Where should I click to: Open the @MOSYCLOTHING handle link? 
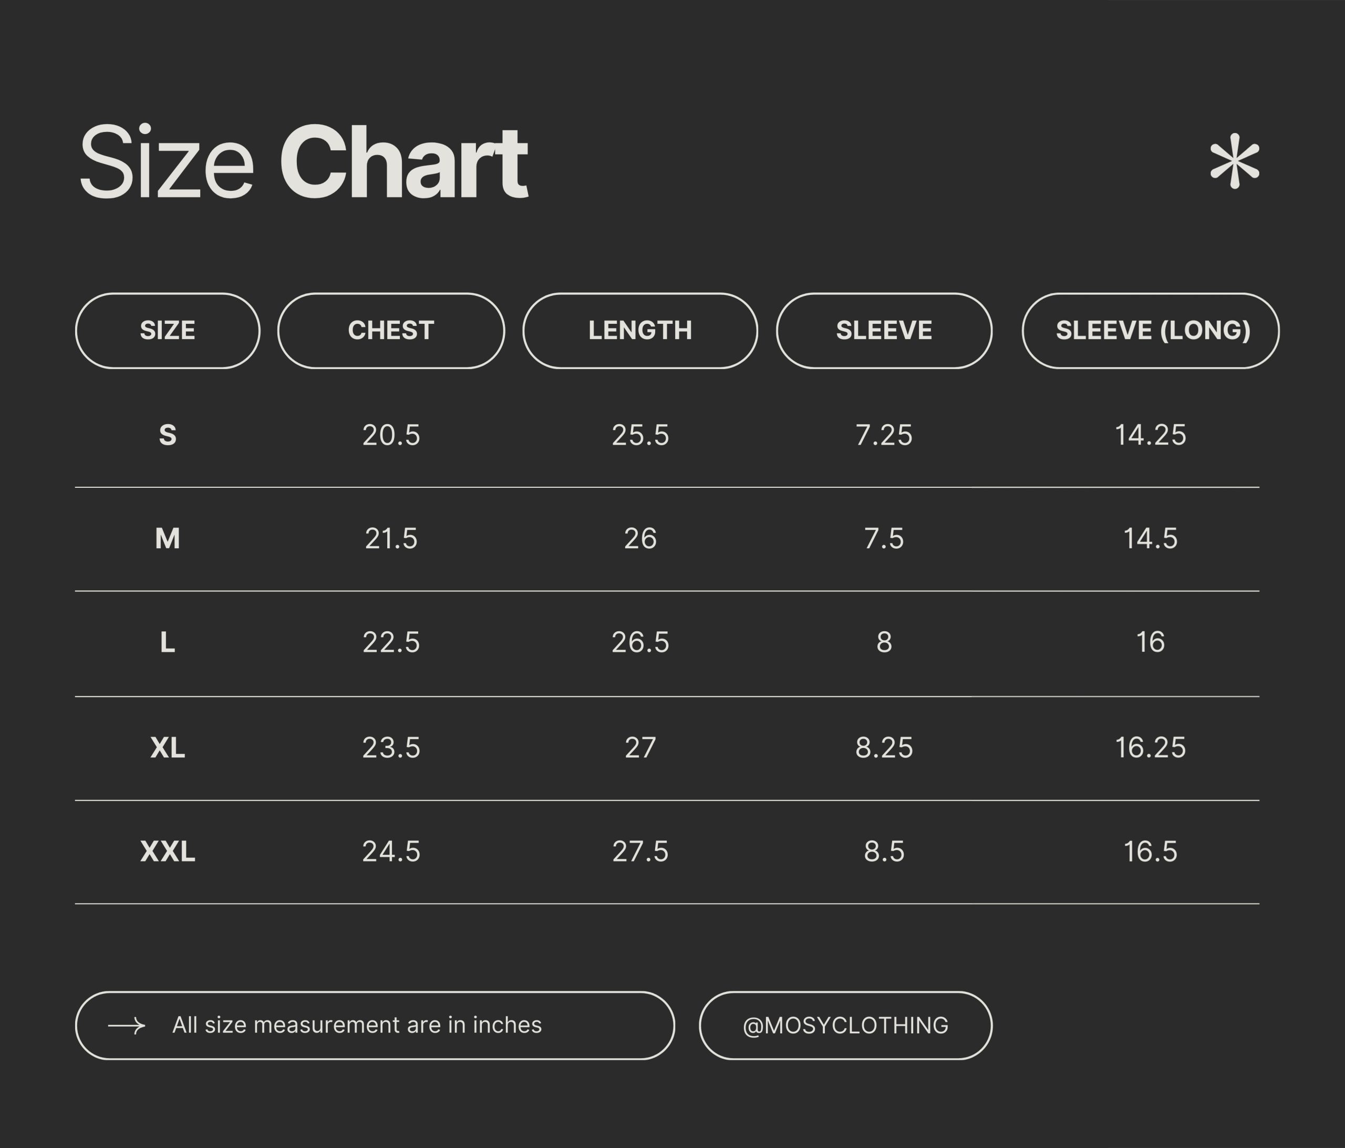845,1026
